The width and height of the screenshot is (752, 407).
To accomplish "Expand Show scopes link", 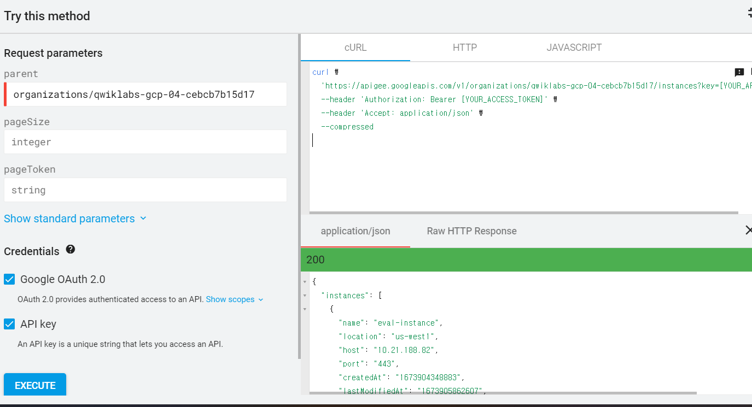I will pos(235,299).
